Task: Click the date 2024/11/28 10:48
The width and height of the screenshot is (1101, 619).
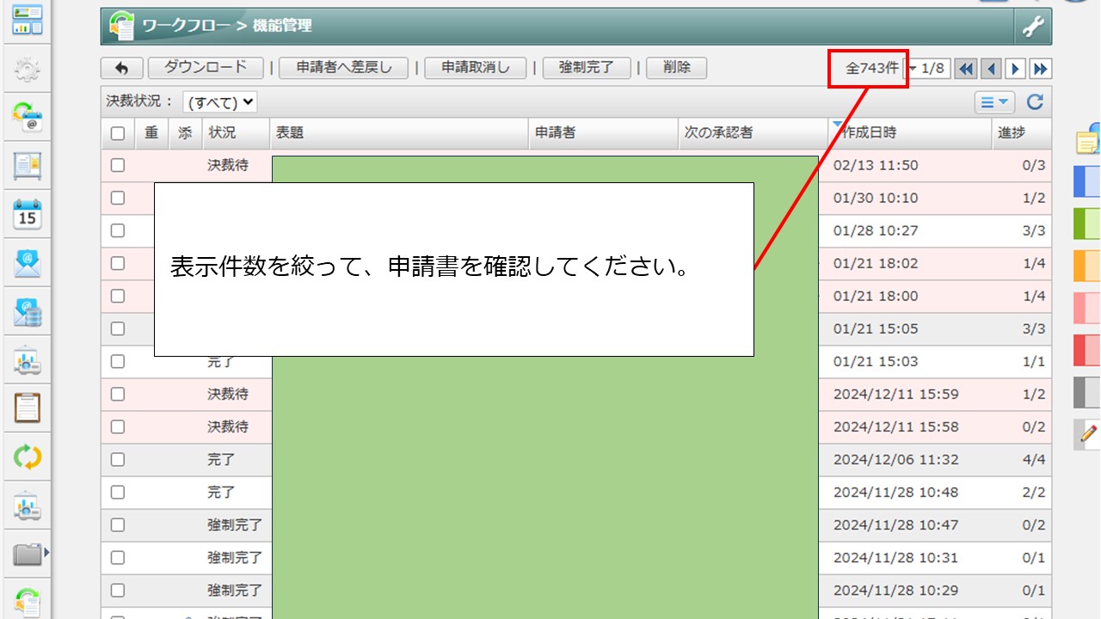Action: coord(895,492)
